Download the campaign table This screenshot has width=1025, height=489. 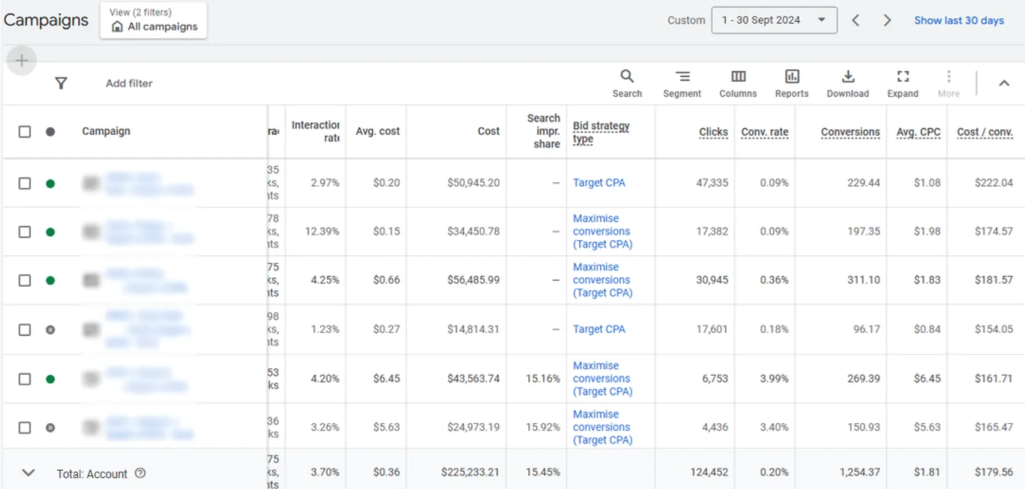848,83
